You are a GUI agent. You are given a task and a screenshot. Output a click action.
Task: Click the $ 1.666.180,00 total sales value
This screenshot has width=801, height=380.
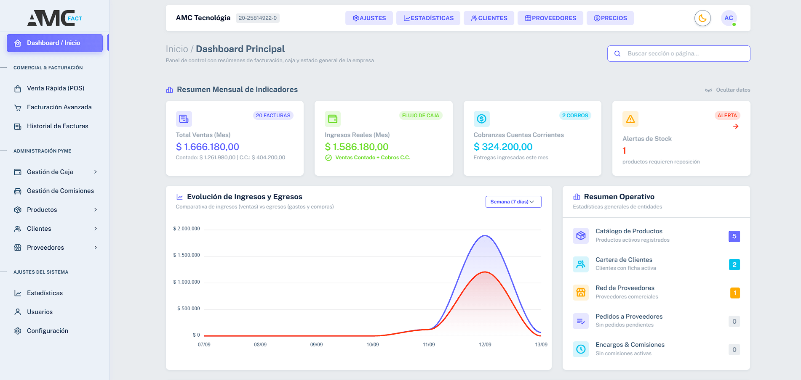pyautogui.click(x=208, y=147)
